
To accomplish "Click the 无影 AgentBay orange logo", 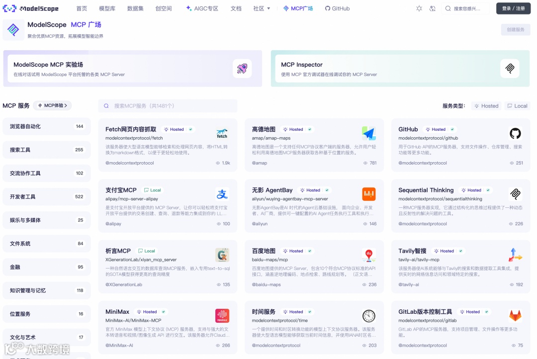I will (368, 194).
